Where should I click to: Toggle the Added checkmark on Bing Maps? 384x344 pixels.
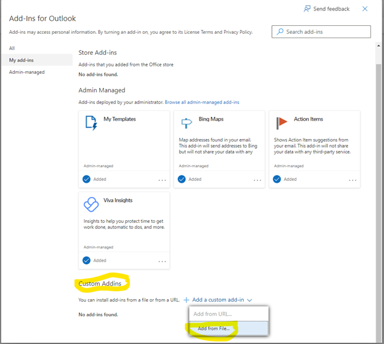182,179
